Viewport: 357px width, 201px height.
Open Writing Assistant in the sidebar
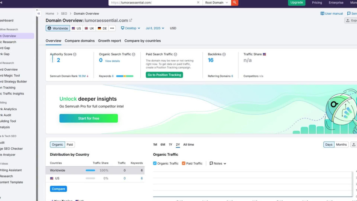(x=11, y=170)
